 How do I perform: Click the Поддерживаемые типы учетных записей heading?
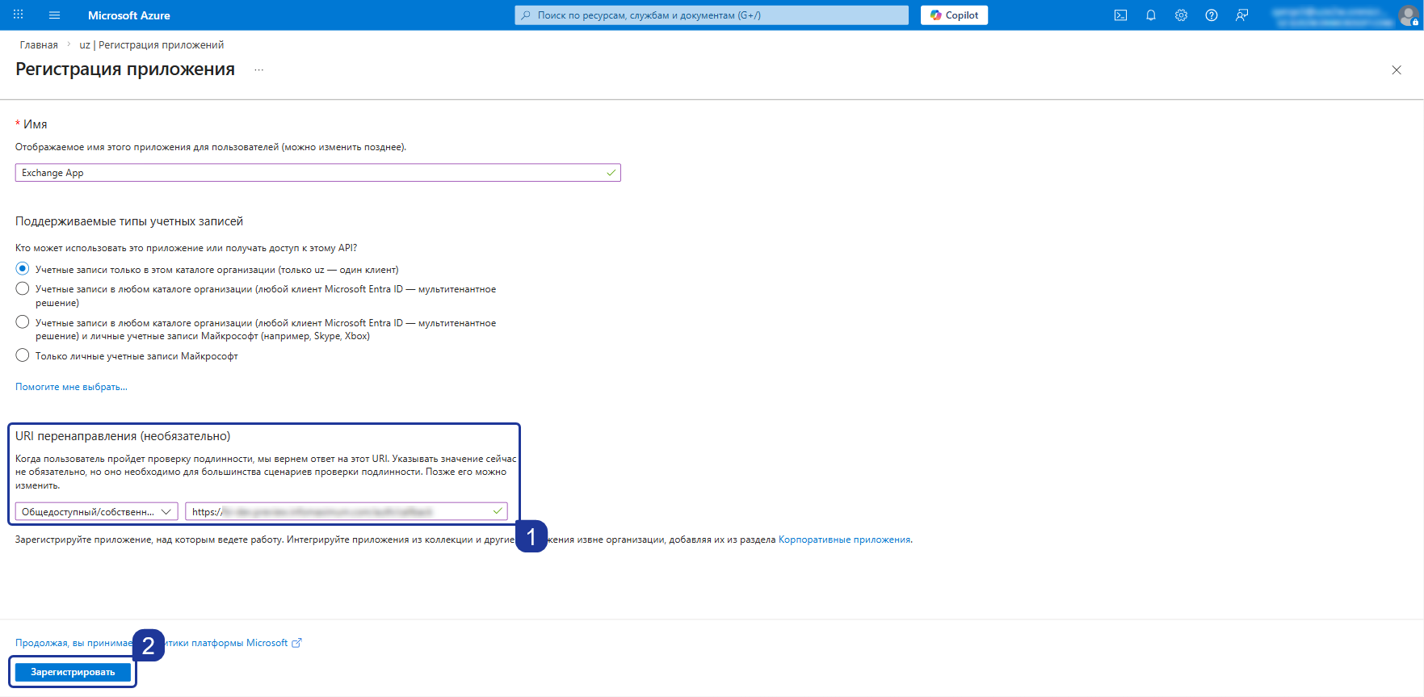pos(129,221)
